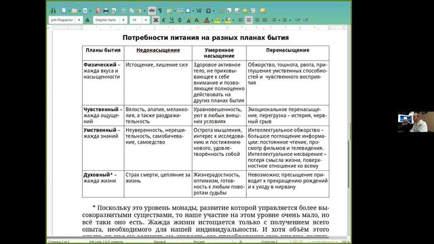Open the paragraph style dropdown arrow

click(79, 20)
